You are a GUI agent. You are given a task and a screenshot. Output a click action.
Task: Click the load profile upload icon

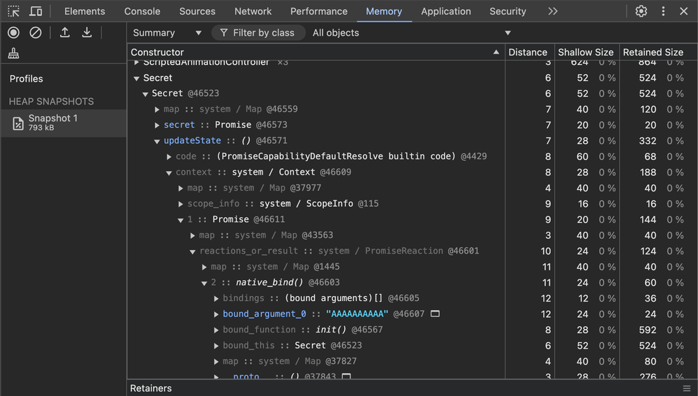(x=65, y=33)
